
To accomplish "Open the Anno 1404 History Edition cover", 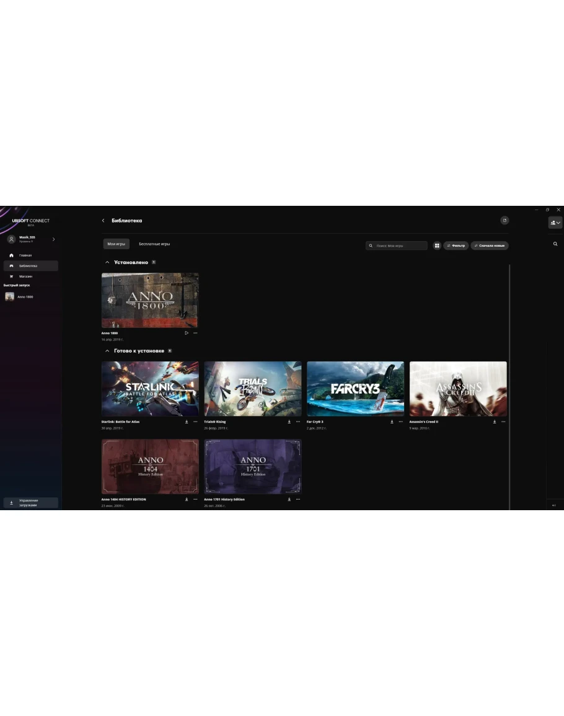I will click(150, 467).
